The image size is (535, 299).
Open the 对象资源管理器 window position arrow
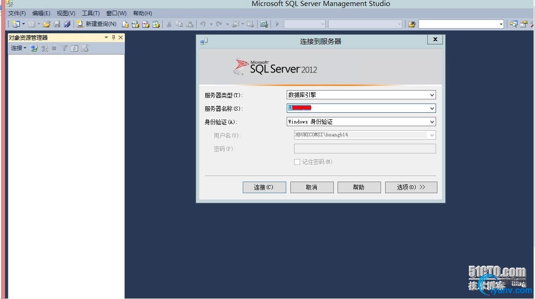click(106, 37)
